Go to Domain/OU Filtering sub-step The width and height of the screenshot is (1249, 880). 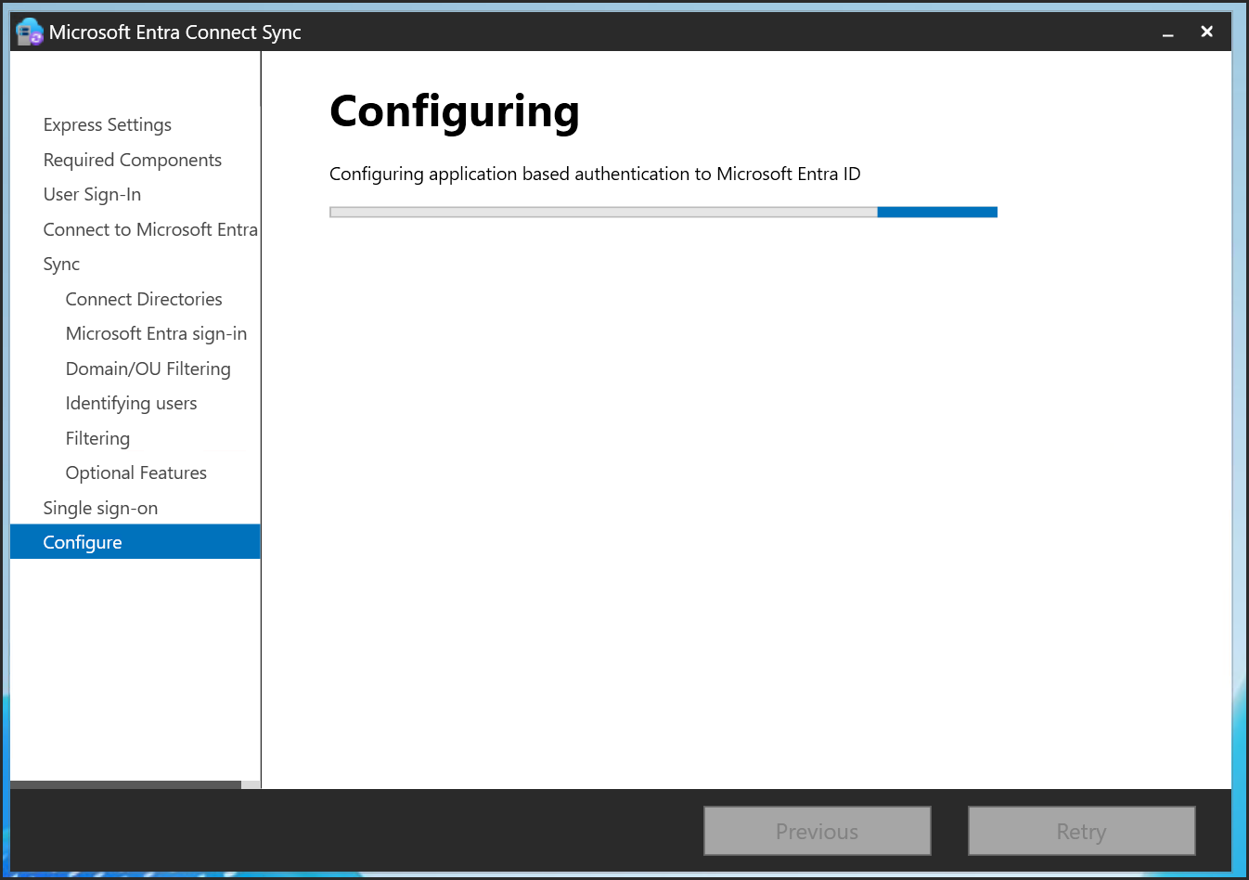click(148, 369)
